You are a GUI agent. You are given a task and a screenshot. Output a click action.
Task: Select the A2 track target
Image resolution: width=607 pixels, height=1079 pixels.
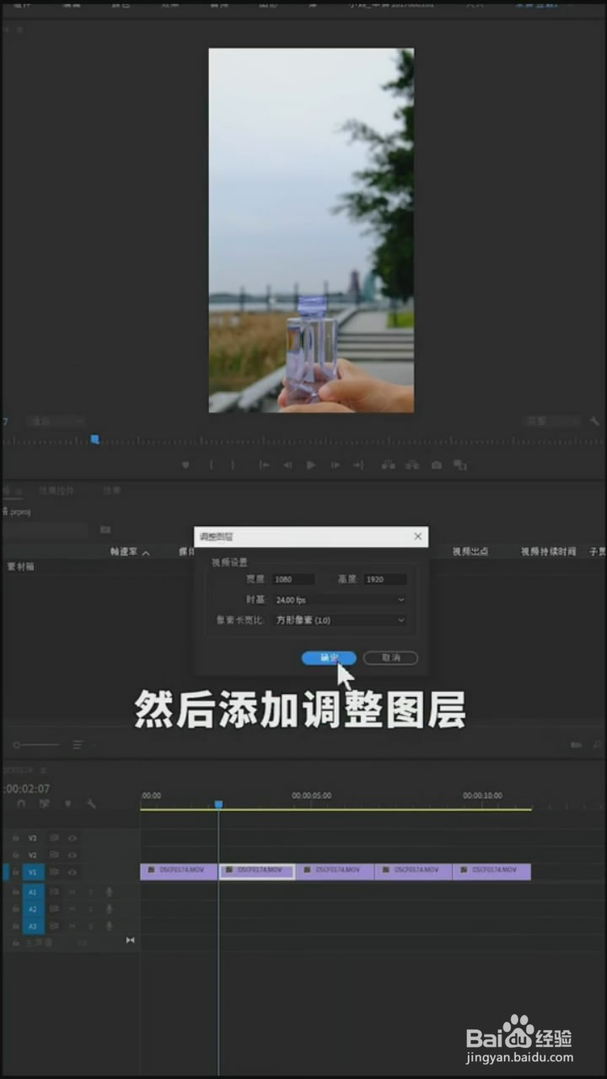(x=33, y=909)
